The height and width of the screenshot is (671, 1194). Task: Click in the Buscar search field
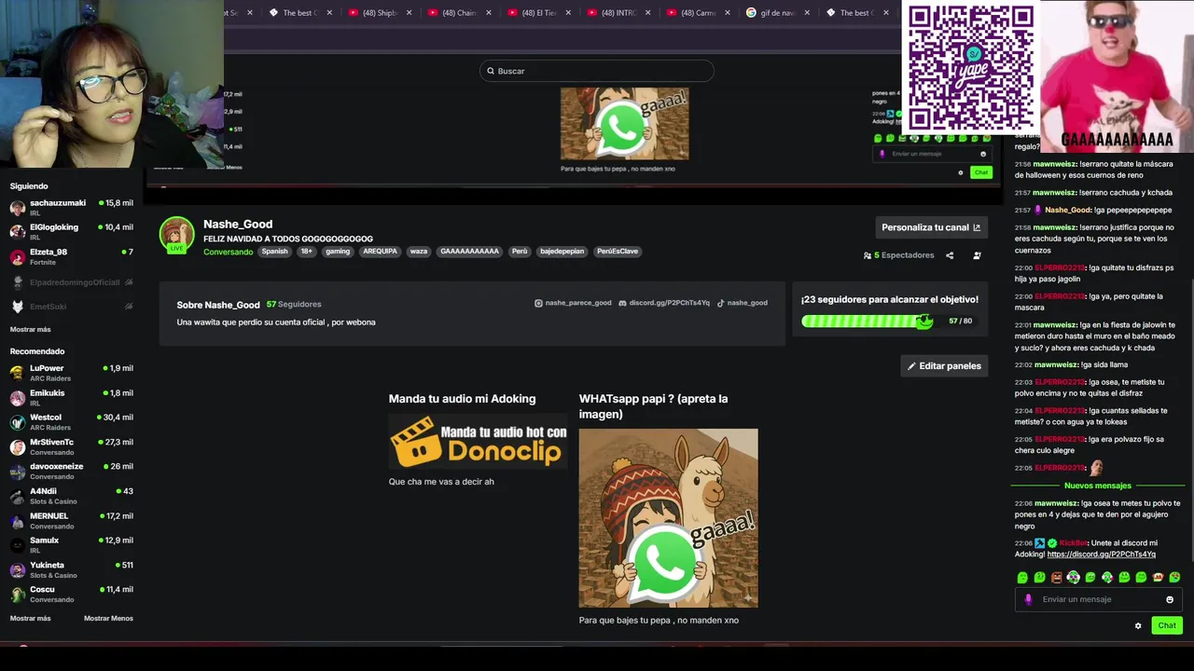597,71
